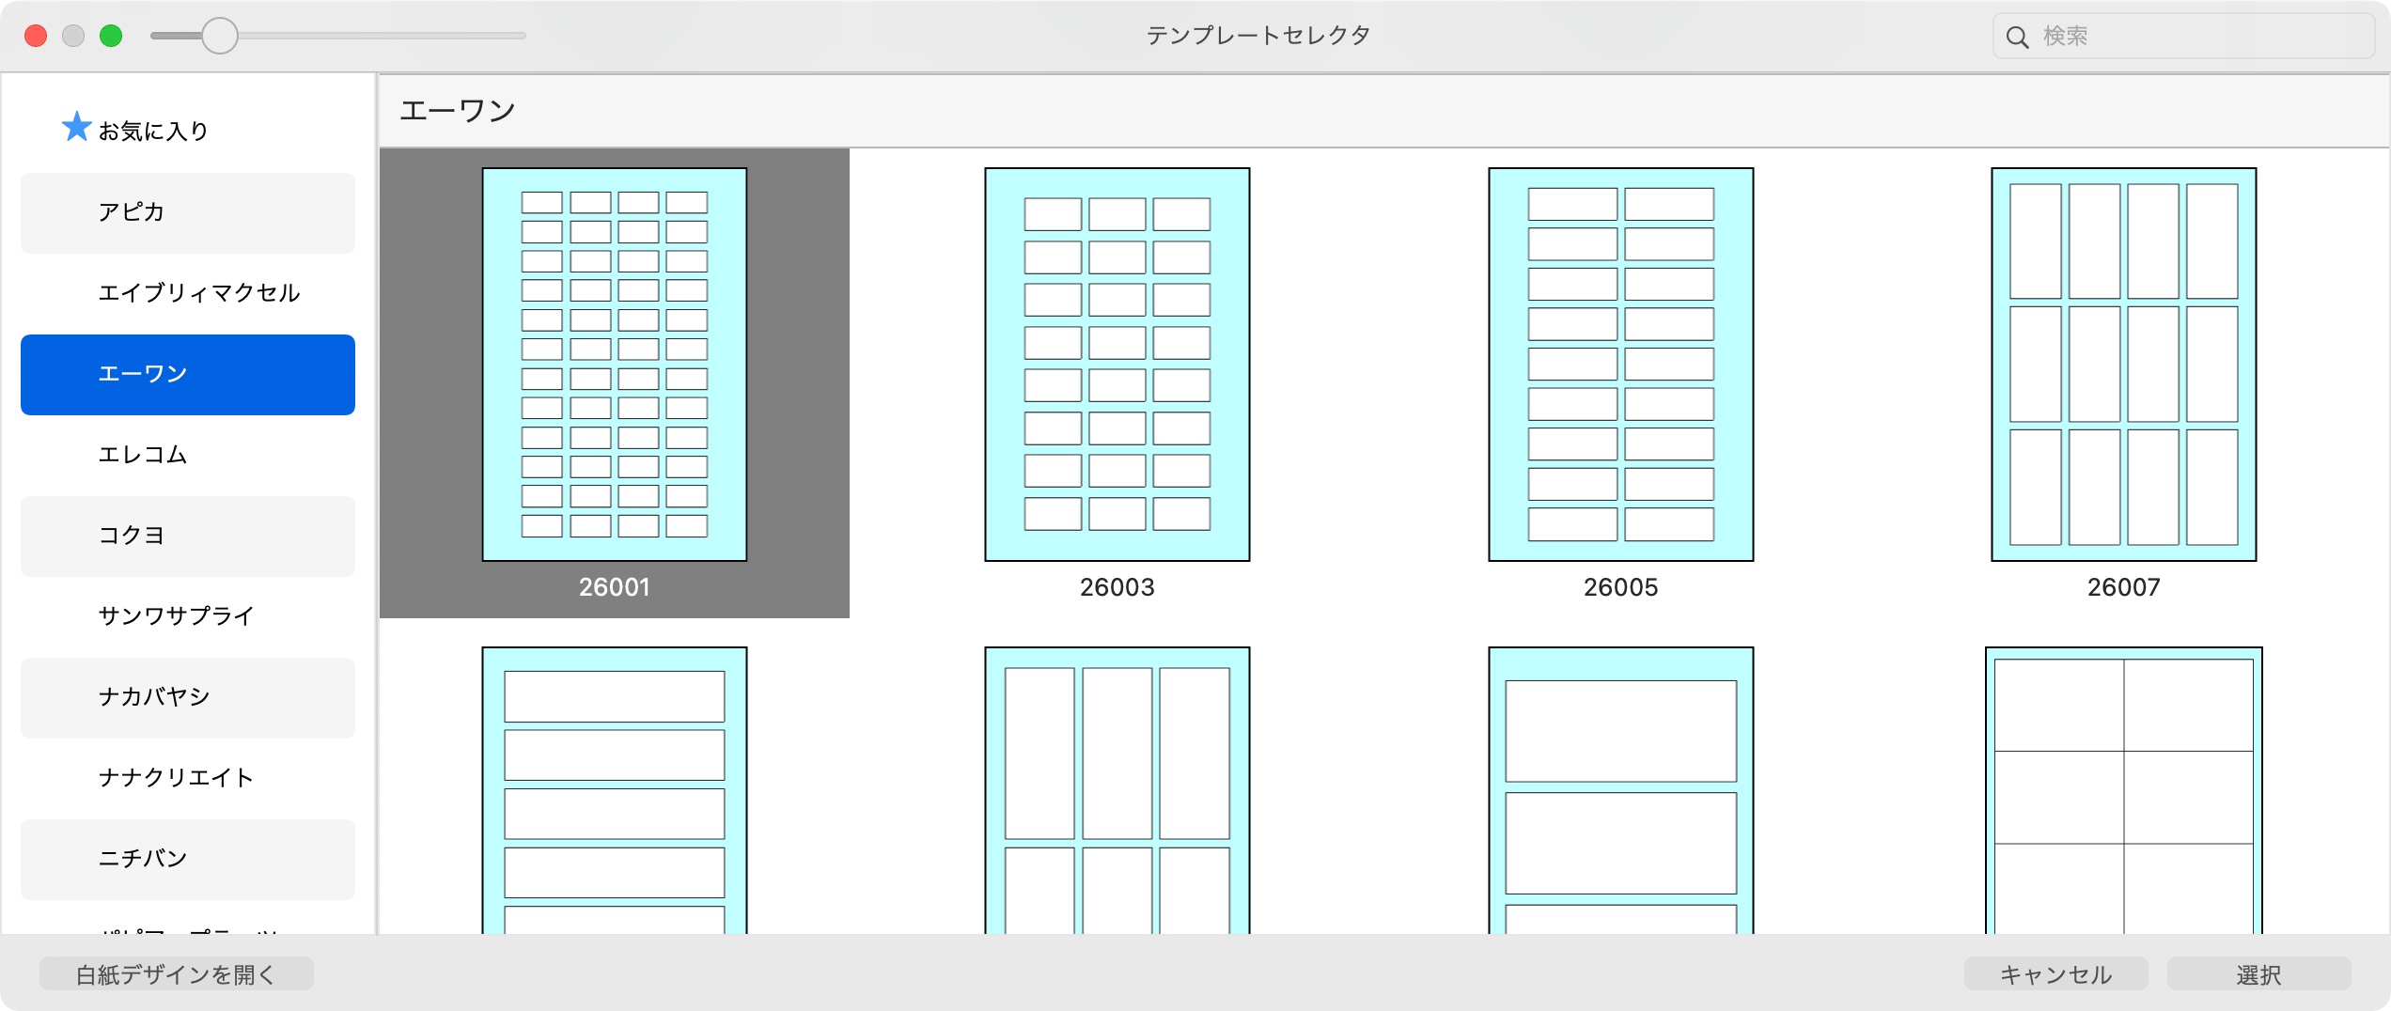Click the 選択 button
Screen dimensions: 2391x1011
click(2258, 974)
